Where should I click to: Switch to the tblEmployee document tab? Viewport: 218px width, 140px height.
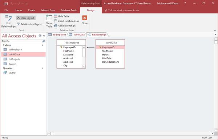tap(57, 35)
